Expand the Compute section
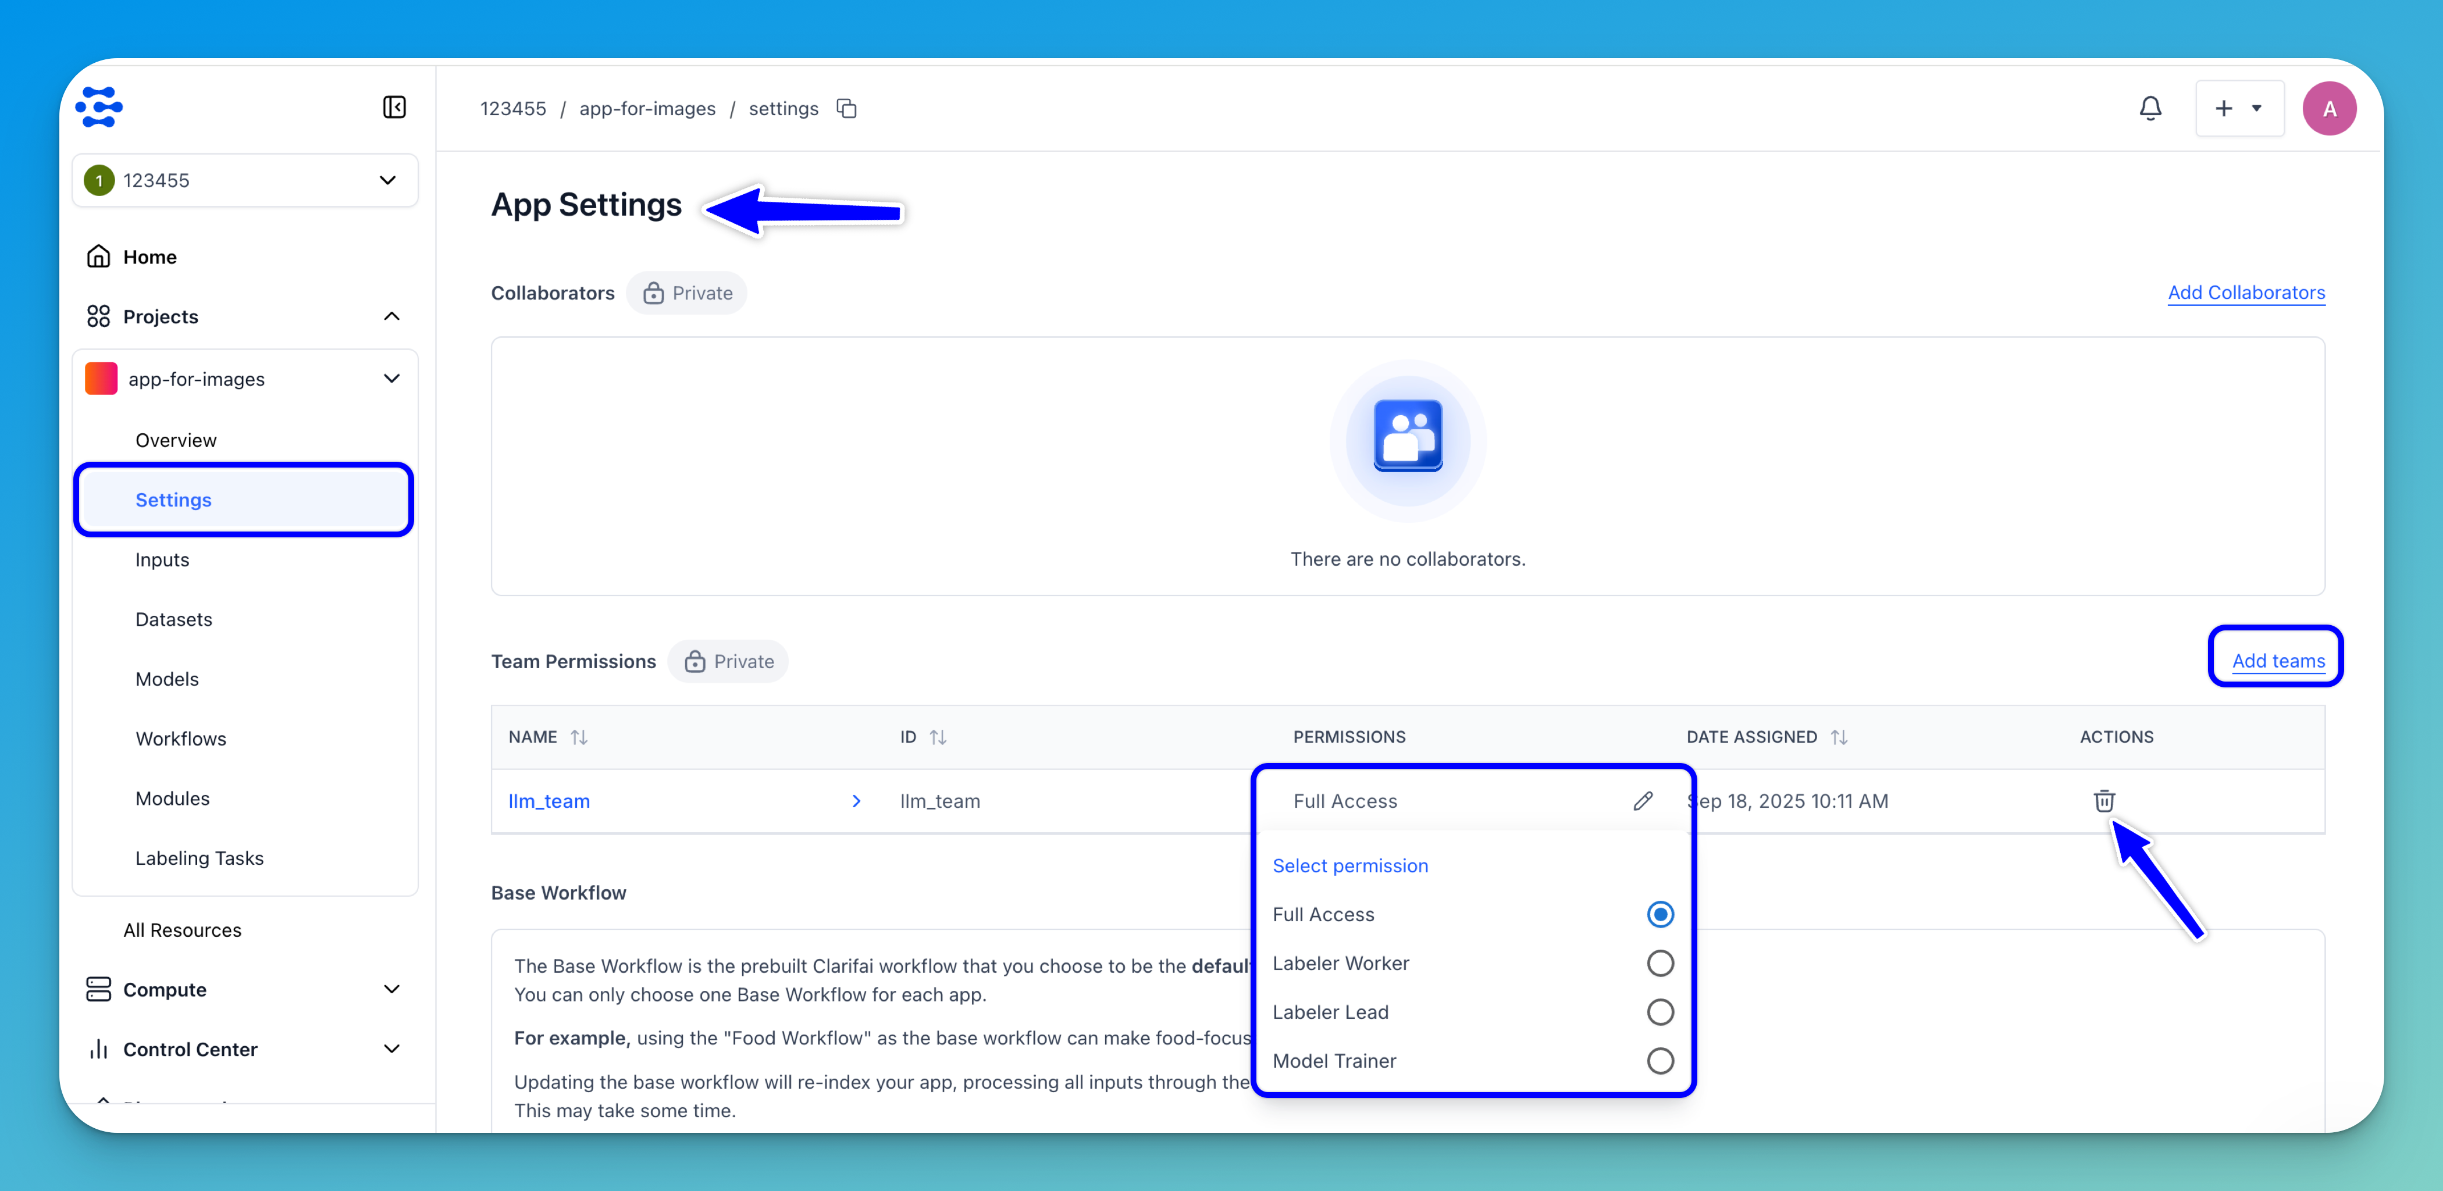2443x1191 pixels. point(391,989)
